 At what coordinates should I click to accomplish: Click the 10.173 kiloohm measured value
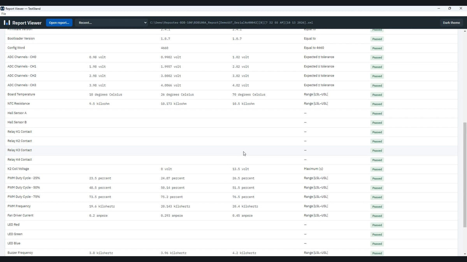tap(174, 104)
